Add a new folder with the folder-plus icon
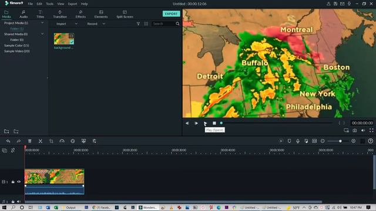Image resolution: width=376 pixels, height=211 pixels. coord(6,131)
